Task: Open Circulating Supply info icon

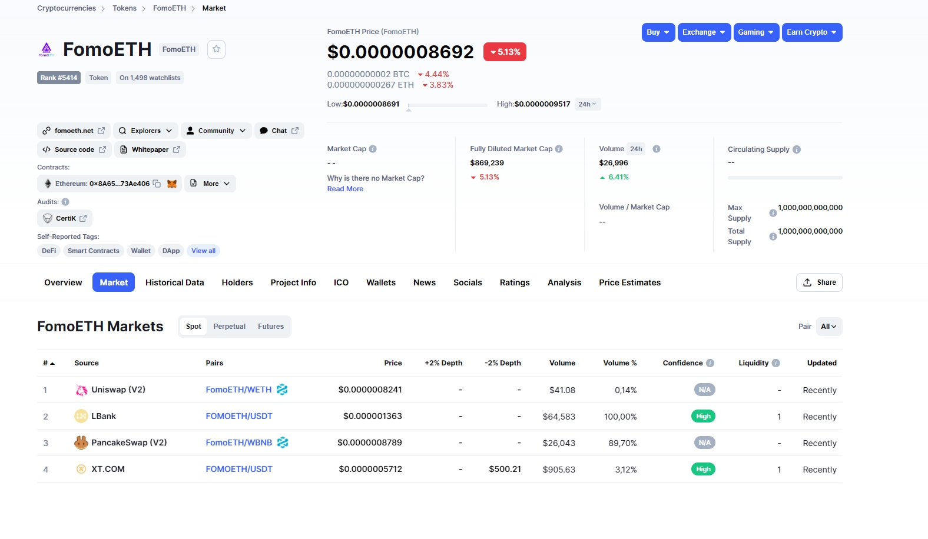Action: click(x=797, y=149)
